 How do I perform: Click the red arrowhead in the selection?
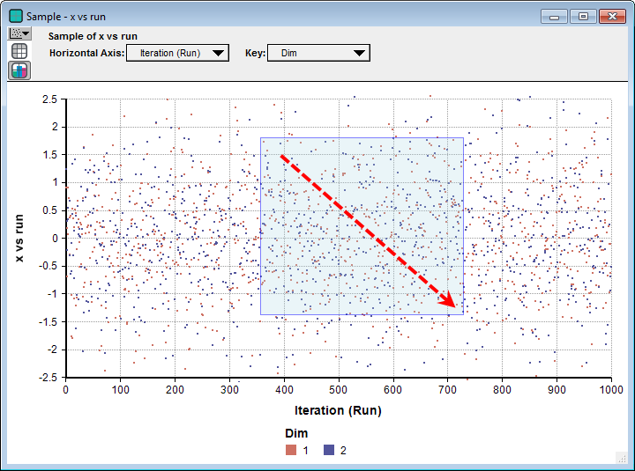click(448, 301)
